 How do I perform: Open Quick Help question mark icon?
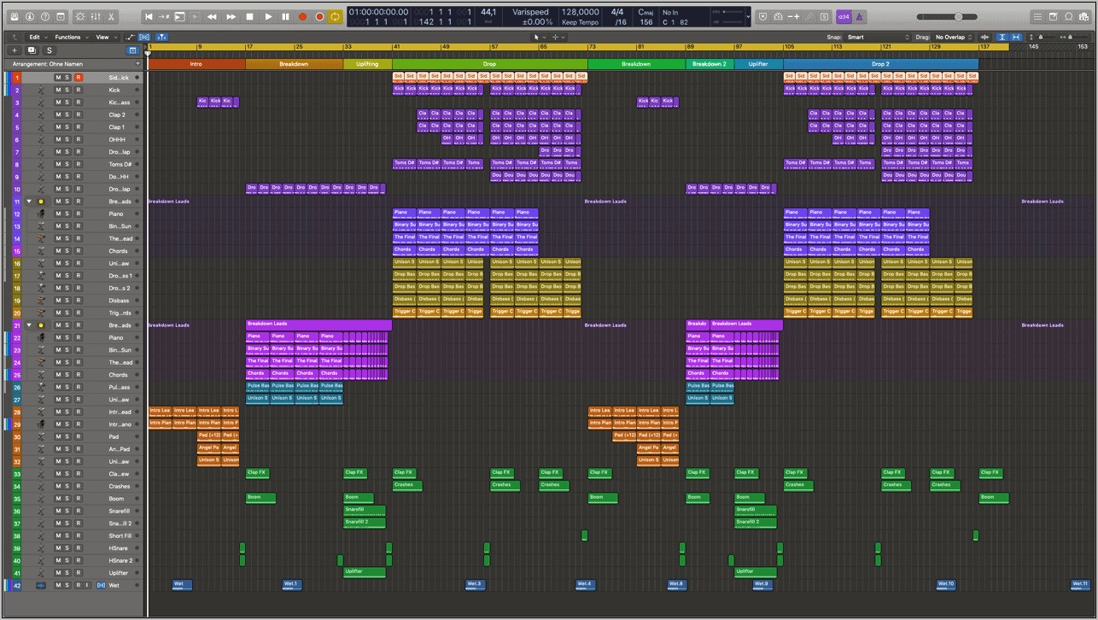click(x=45, y=16)
